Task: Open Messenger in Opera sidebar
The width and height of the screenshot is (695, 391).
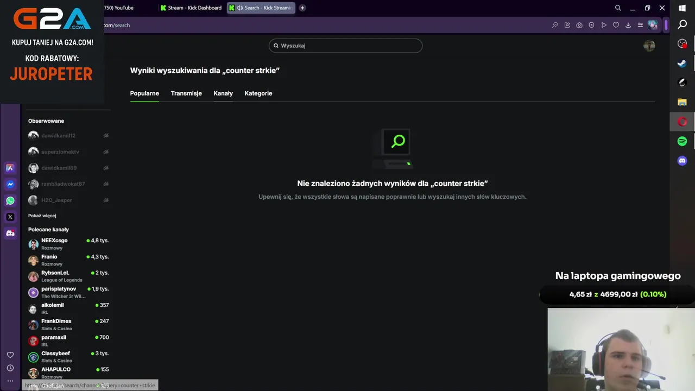Action: coord(10,184)
